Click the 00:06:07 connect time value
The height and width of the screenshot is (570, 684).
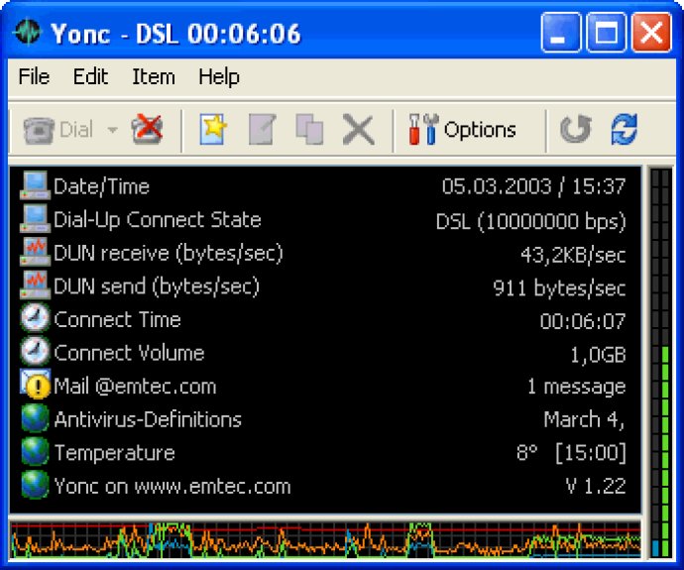click(x=582, y=321)
